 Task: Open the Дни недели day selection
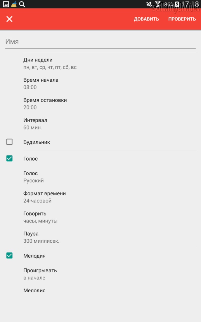[100, 64]
